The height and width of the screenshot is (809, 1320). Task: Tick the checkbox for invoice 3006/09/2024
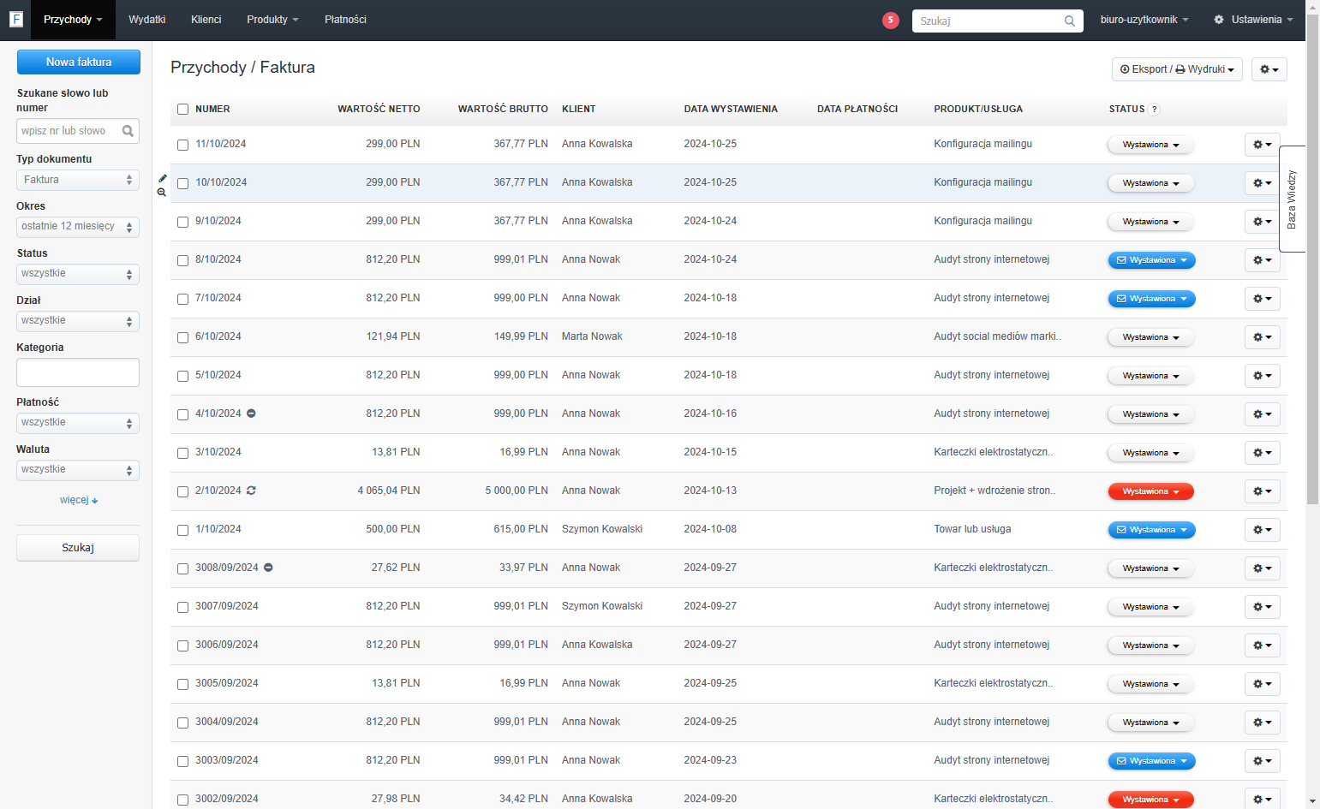(x=182, y=645)
